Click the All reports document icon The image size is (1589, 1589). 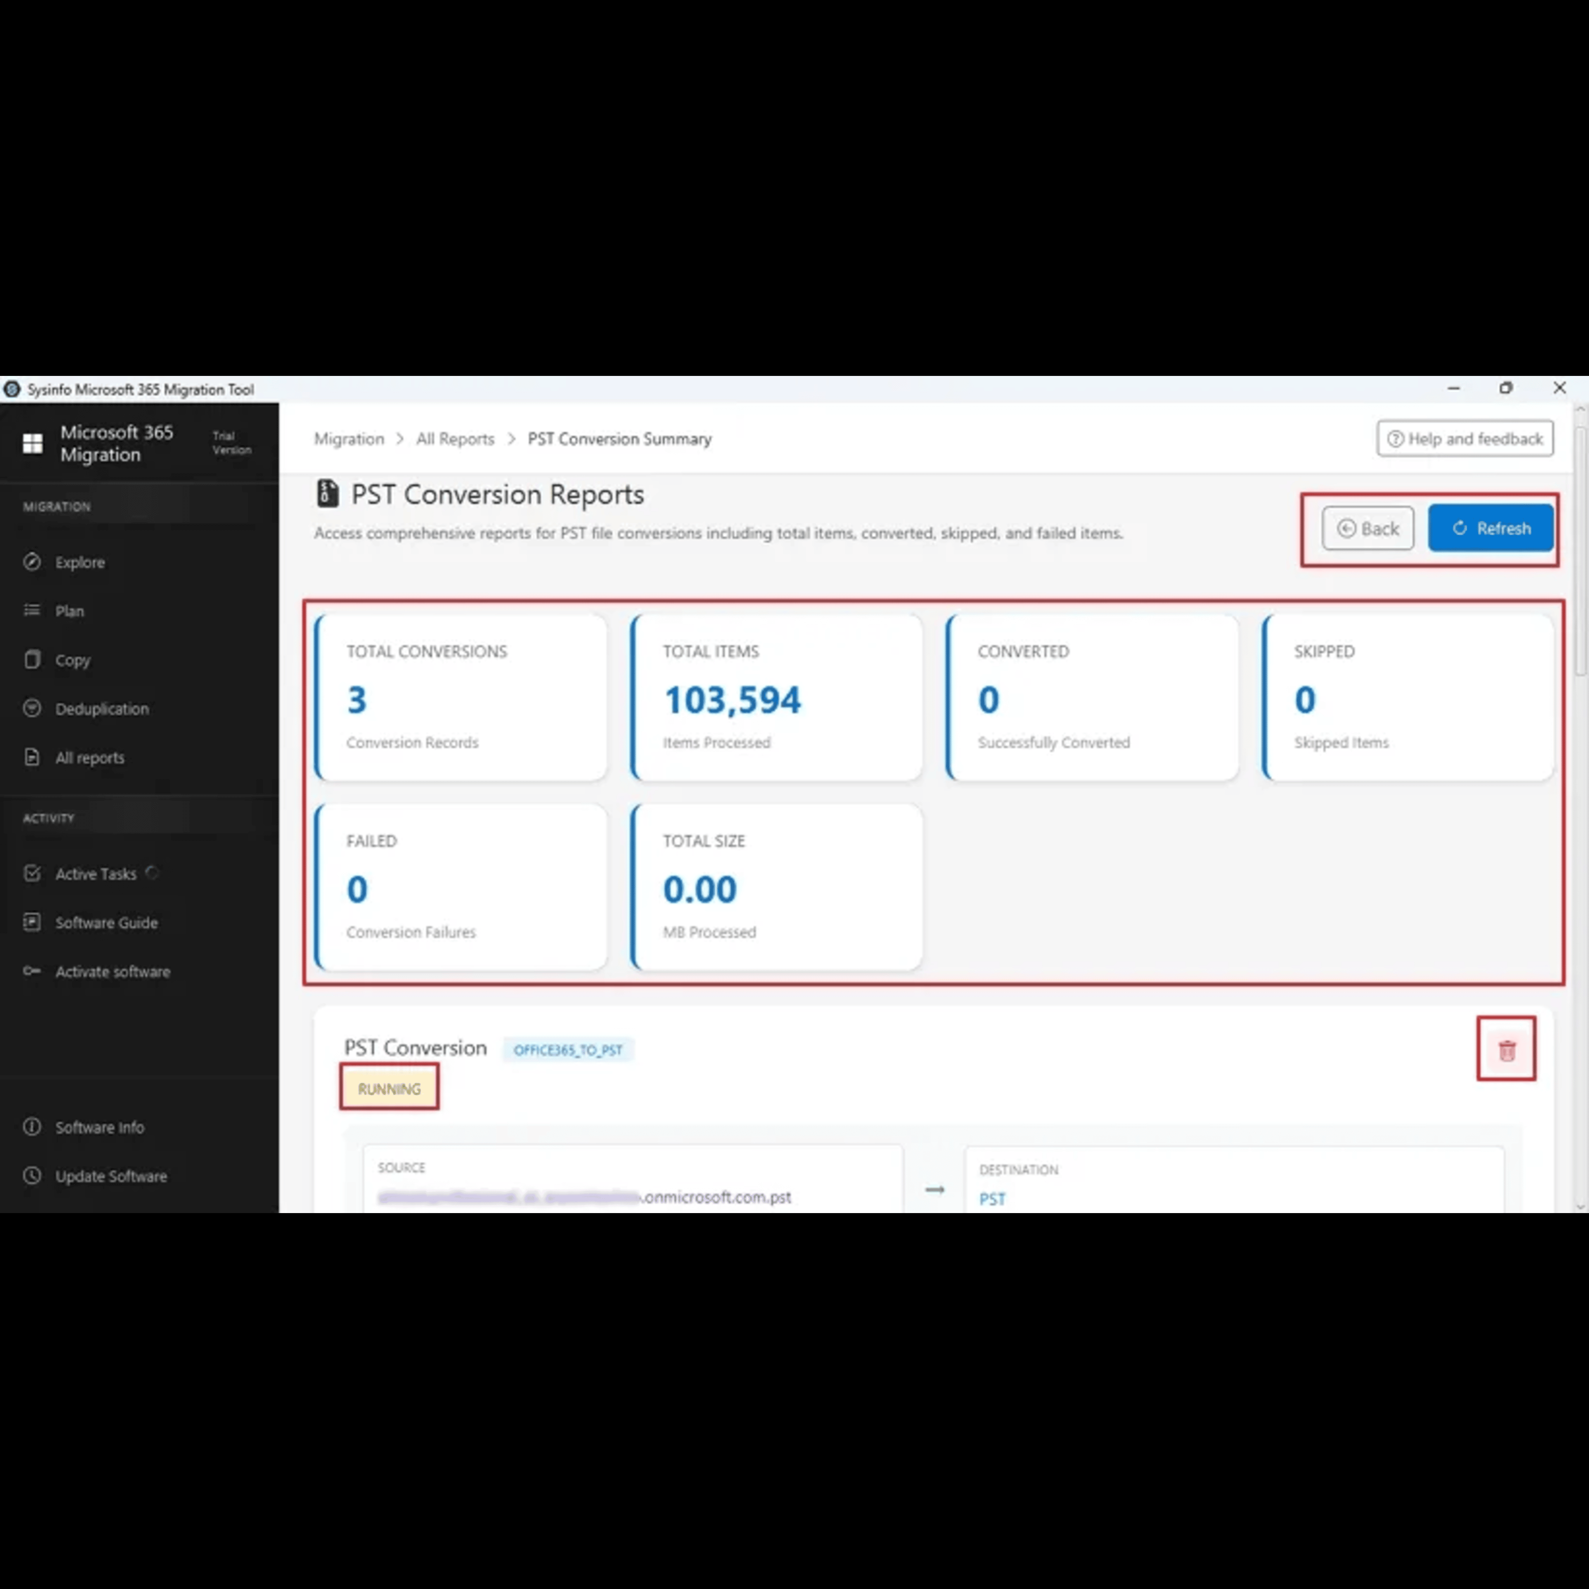point(32,758)
